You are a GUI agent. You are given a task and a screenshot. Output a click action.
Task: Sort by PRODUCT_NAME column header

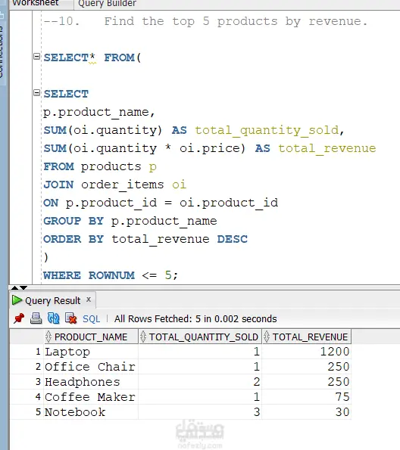91,337
